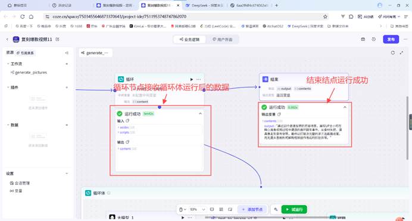Open the generate_pictures workflow
412x221 pixels.
[29, 72]
